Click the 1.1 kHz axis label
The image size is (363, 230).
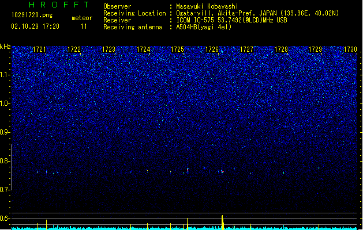pyautogui.click(x=5, y=75)
